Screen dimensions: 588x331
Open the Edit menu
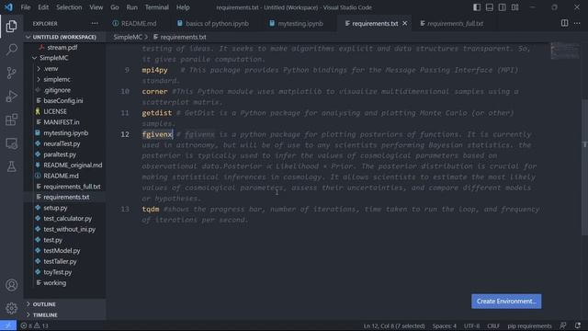click(43, 7)
